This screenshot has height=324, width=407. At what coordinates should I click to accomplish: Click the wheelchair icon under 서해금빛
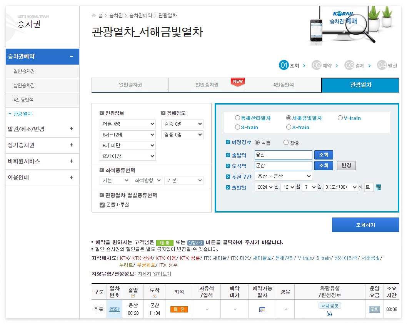pos(330,314)
